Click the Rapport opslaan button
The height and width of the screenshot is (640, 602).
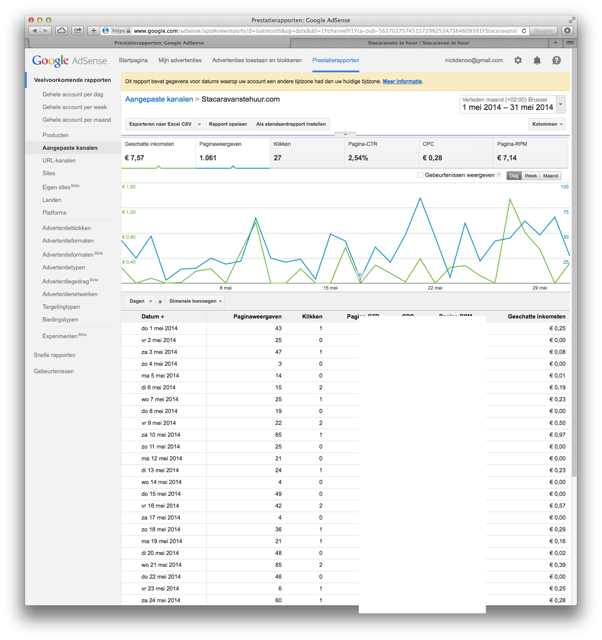coord(228,124)
